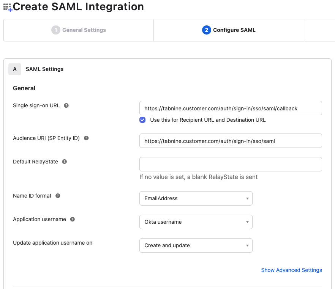This screenshot has width=335, height=289.
Task: Click help icon beside Single sign-on URL
Action: point(66,105)
